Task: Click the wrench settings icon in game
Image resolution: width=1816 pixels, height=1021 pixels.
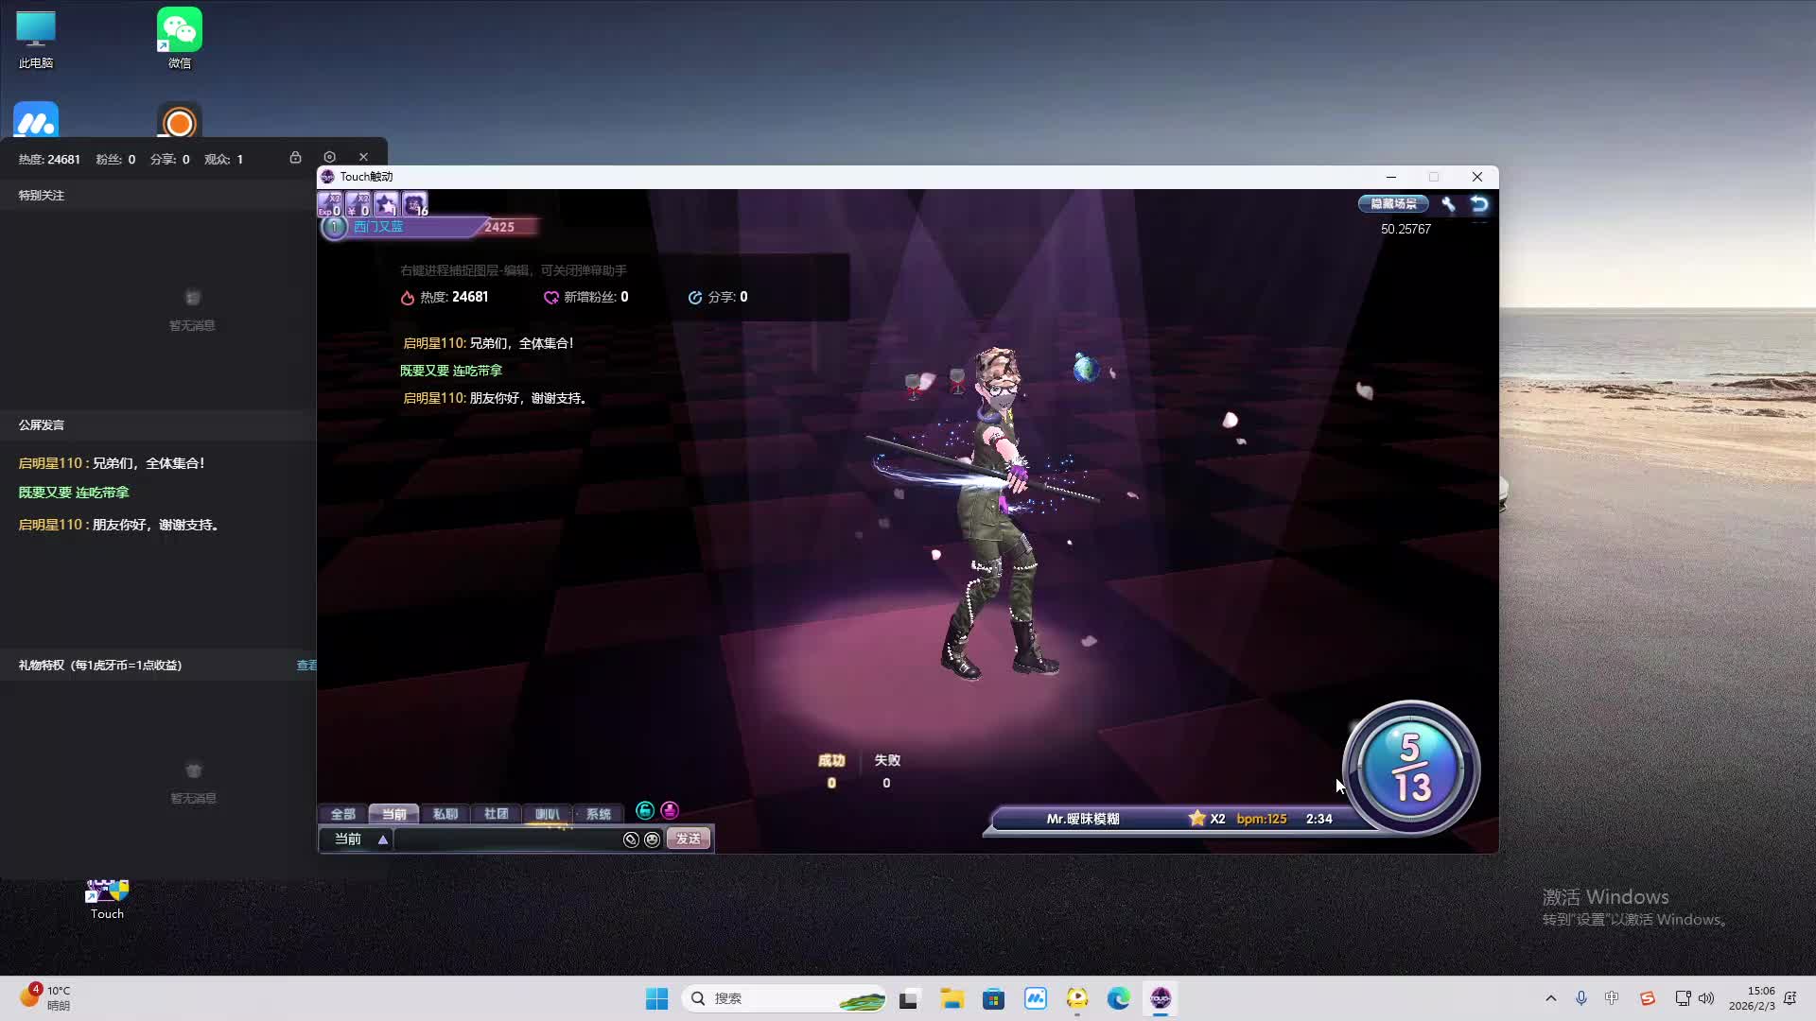Action: point(1448,204)
